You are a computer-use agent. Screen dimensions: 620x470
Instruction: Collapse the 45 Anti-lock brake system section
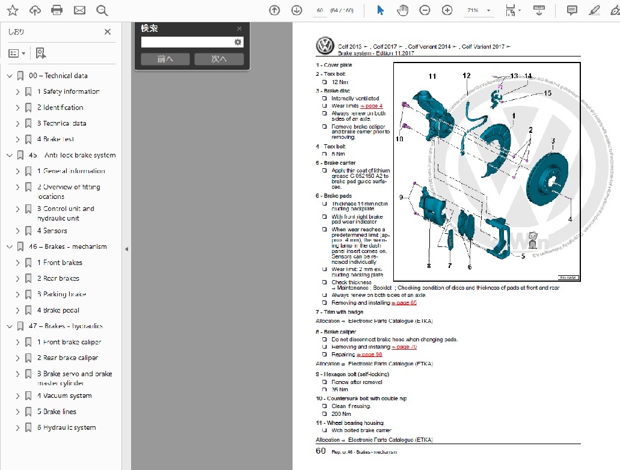pos(10,155)
